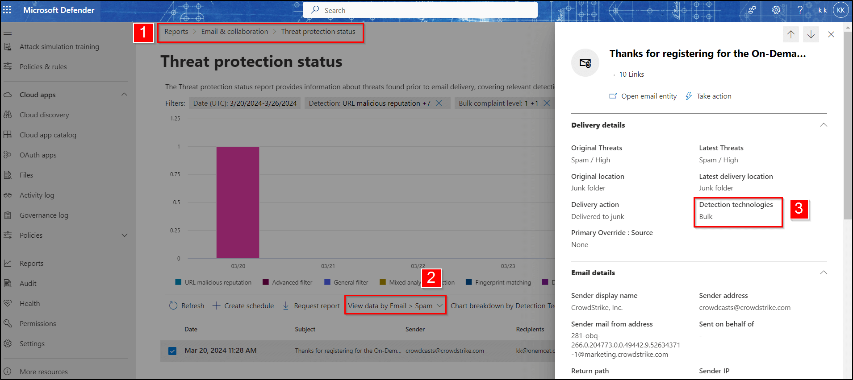Screen dimensions: 853x380
Task: Toggle the hamburger navigation menu icon
Action: click(8, 33)
